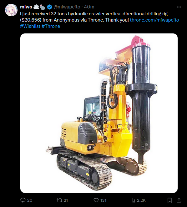Follow the #Wishlist hashtag

(x=30, y=26)
